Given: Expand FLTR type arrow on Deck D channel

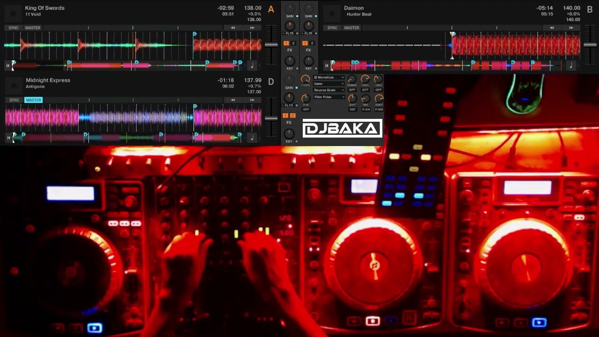Looking at the screenshot, I should pyautogui.click(x=283, y=105).
